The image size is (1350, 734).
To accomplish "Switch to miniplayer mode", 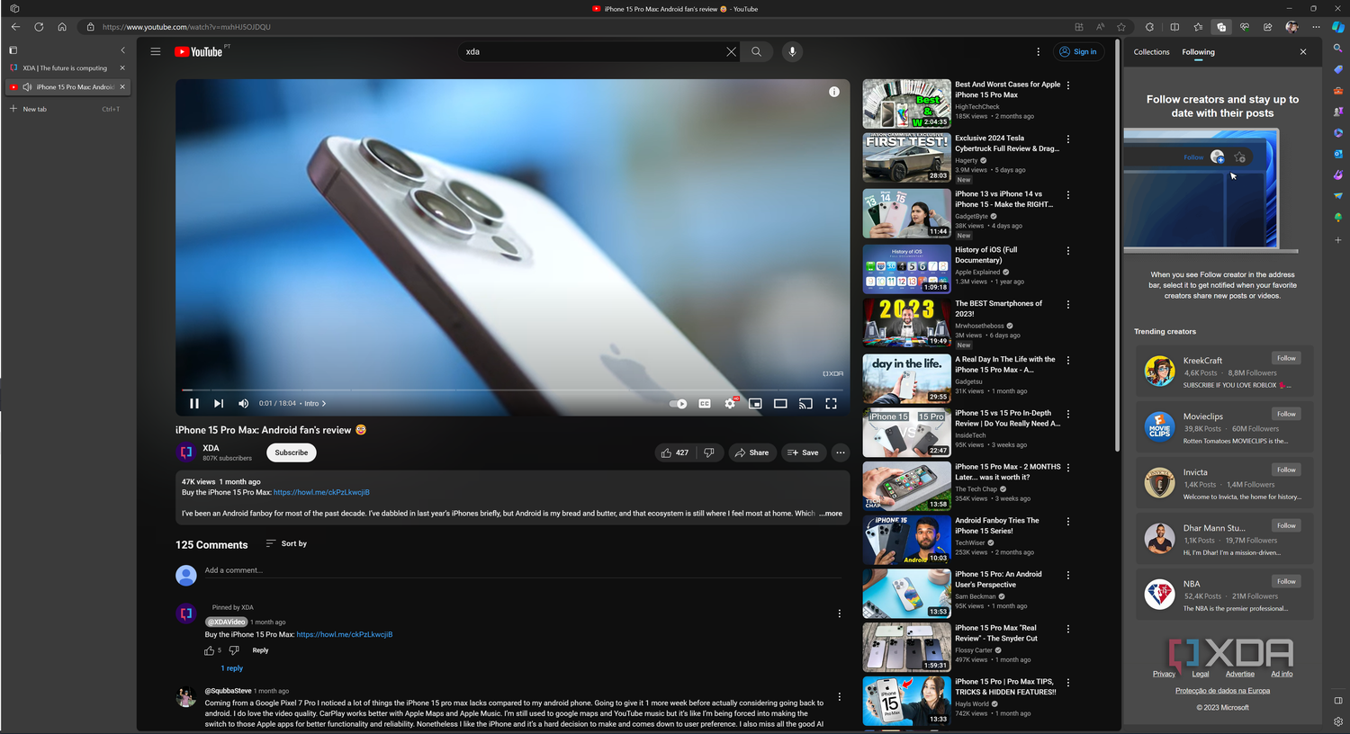I will [x=755, y=404].
